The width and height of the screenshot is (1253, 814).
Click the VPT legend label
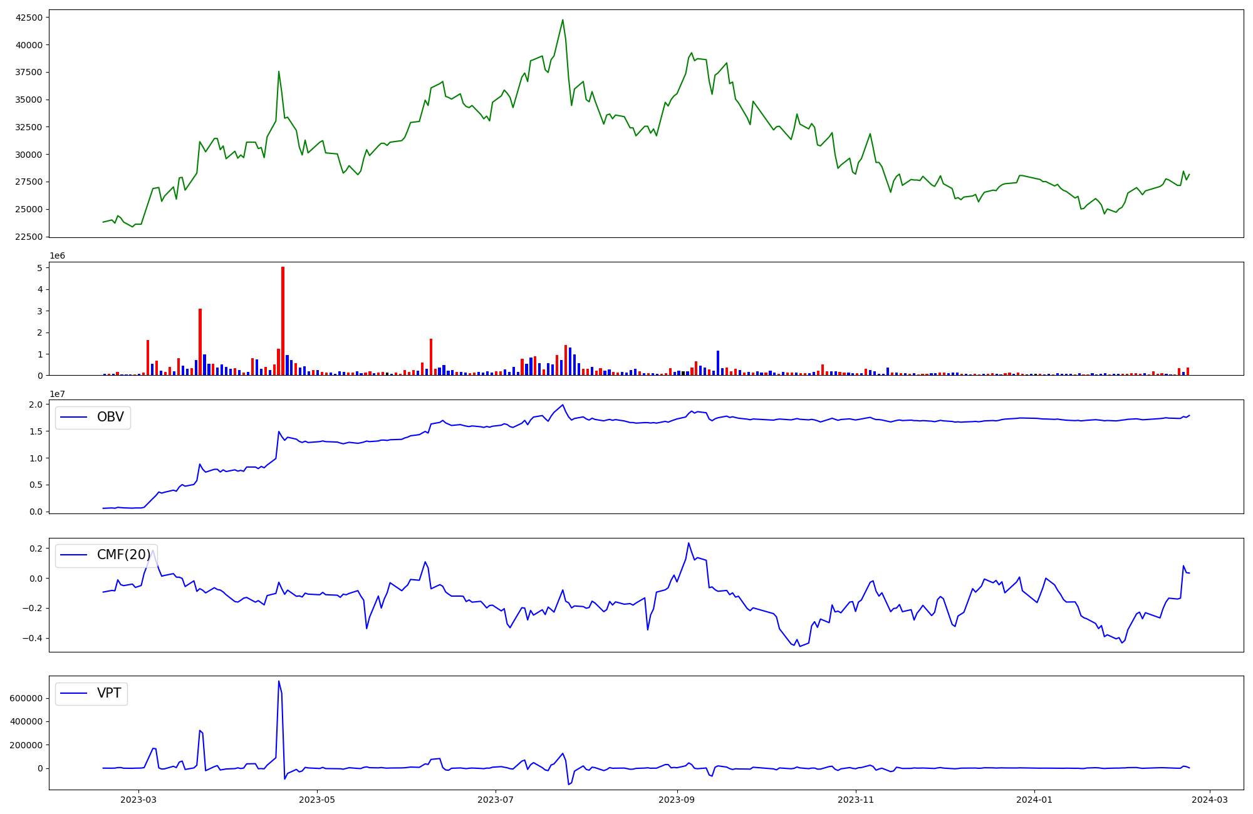109,693
